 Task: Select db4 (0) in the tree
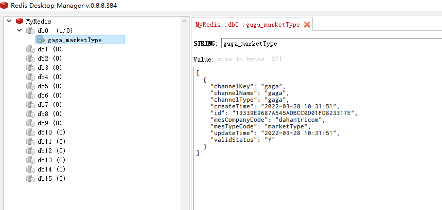pyautogui.click(x=49, y=77)
